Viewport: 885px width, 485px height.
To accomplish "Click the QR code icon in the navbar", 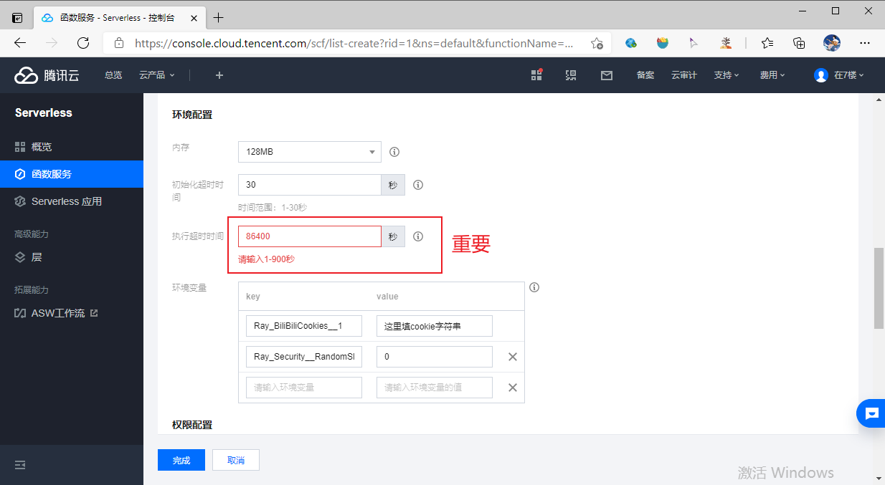I will pos(571,75).
